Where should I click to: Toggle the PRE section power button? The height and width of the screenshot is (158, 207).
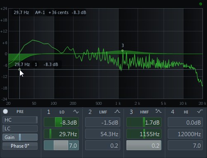(5, 111)
